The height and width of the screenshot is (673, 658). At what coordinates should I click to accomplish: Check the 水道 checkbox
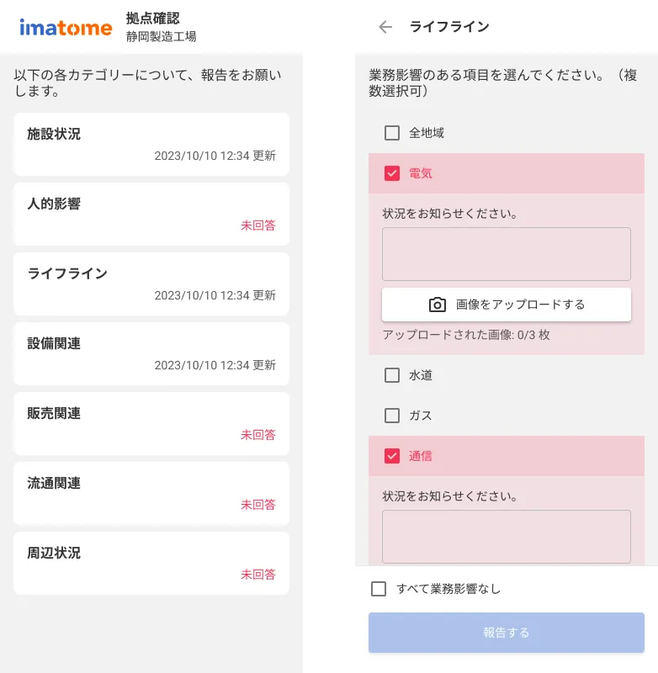pos(391,375)
